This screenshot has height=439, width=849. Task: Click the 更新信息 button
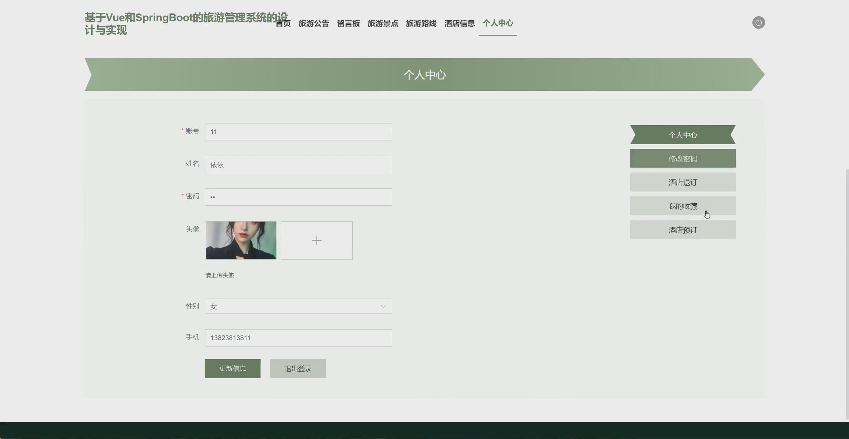point(232,369)
